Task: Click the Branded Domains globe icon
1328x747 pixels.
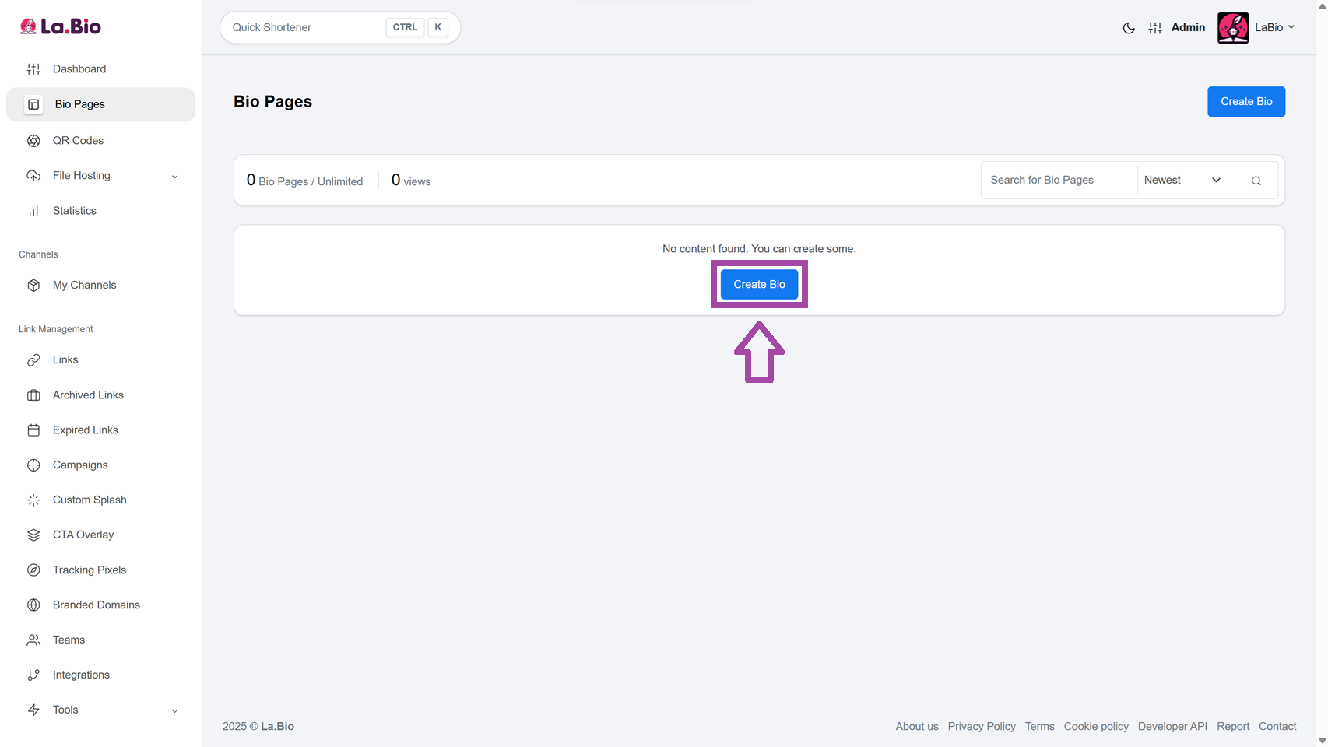Action: pos(33,605)
